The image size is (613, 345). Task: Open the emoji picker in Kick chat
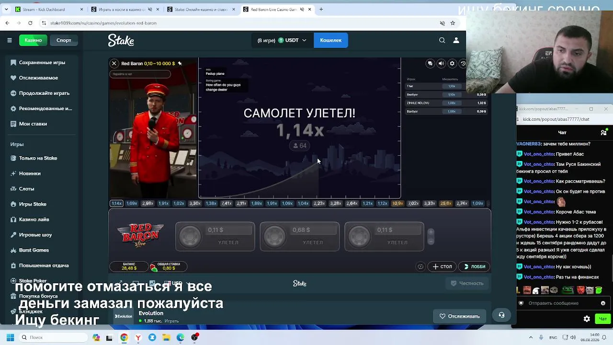point(603,303)
